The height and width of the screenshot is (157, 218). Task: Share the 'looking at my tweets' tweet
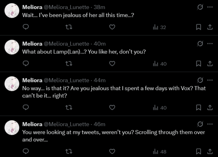210,151
